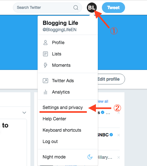Click the Twitter Ads arrow icon

45,81
